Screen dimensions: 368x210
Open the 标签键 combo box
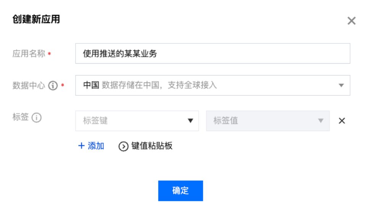[x=137, y=121]
